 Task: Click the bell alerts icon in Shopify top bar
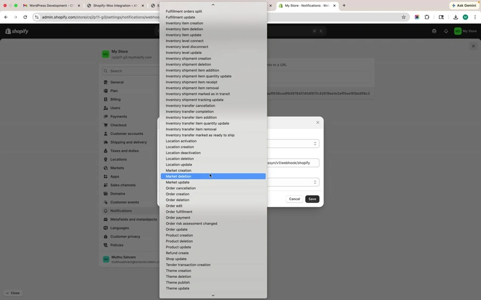pyautogui.click(x=446, y=31)
